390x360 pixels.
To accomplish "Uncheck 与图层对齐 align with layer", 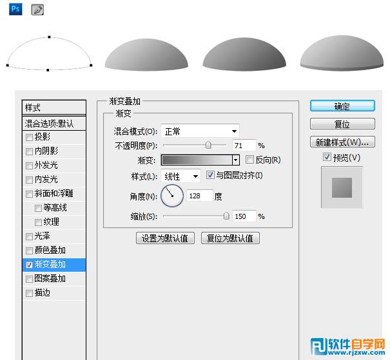I will (x=210, y=175).
